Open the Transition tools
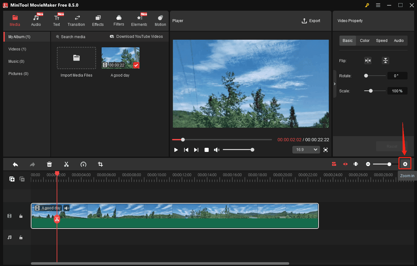Viewport: 417px width, 266px height. click(76, 20)
